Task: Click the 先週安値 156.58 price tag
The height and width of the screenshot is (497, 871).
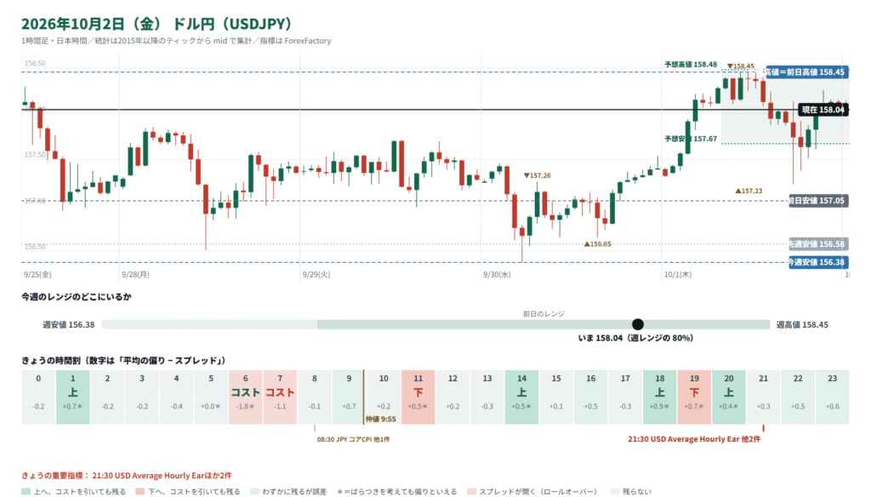Action: (818, 244)
